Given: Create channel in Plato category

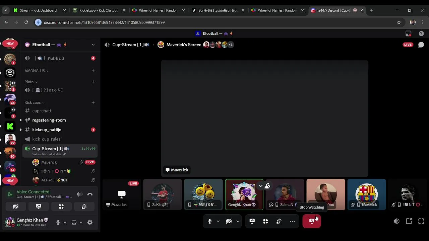Looking at the screenshot, I should (93, 82).
